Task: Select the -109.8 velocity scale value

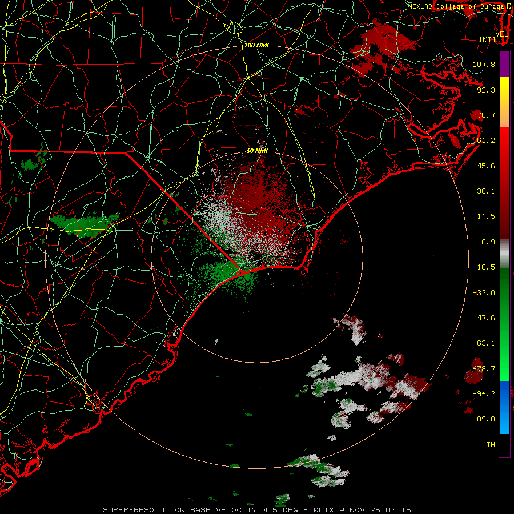Action: [x=481, y=419]
